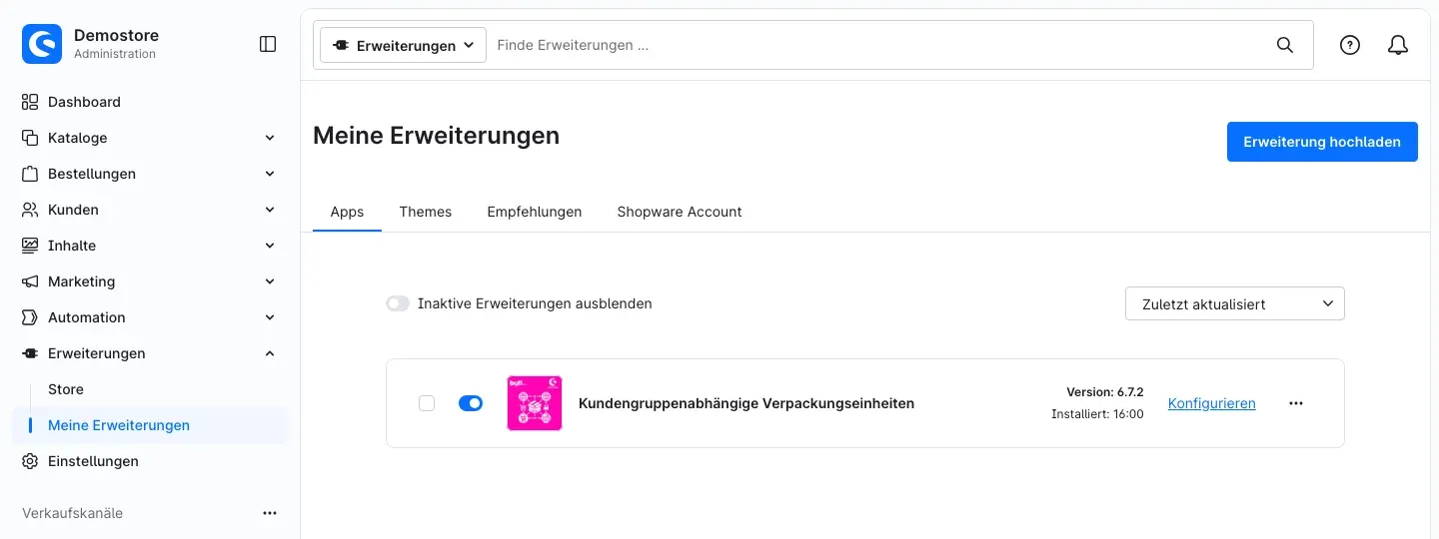Open the three-dot menu for Kundengruppenabhängige Verpackungseinheiten

pyautogui.click(x=1296, y=403)
